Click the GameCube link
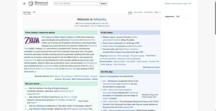 pyautogui.click(x=47, y=66)
